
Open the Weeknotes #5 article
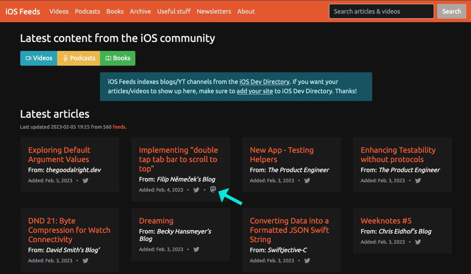tap(386, 221)
